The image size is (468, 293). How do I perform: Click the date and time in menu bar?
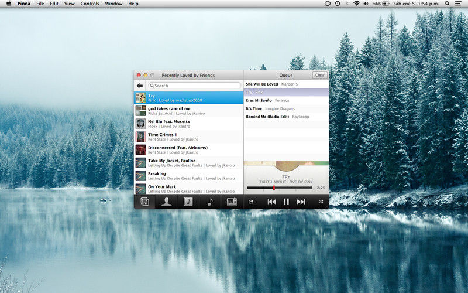tap(416, 4)
